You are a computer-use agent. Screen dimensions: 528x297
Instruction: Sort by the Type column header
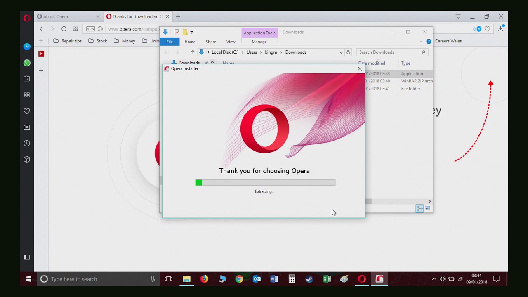point(406,63)
